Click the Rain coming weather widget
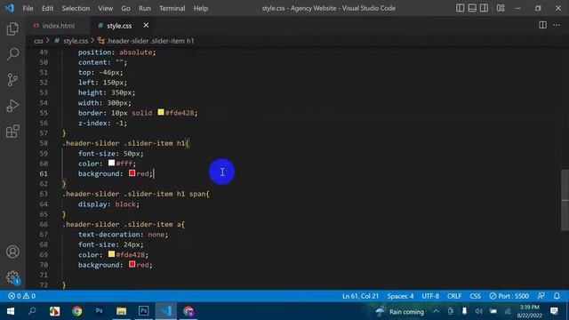569x320 pixels. click(399, 311)
